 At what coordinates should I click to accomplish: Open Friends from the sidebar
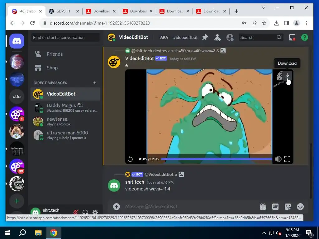(x=65, y=54)
